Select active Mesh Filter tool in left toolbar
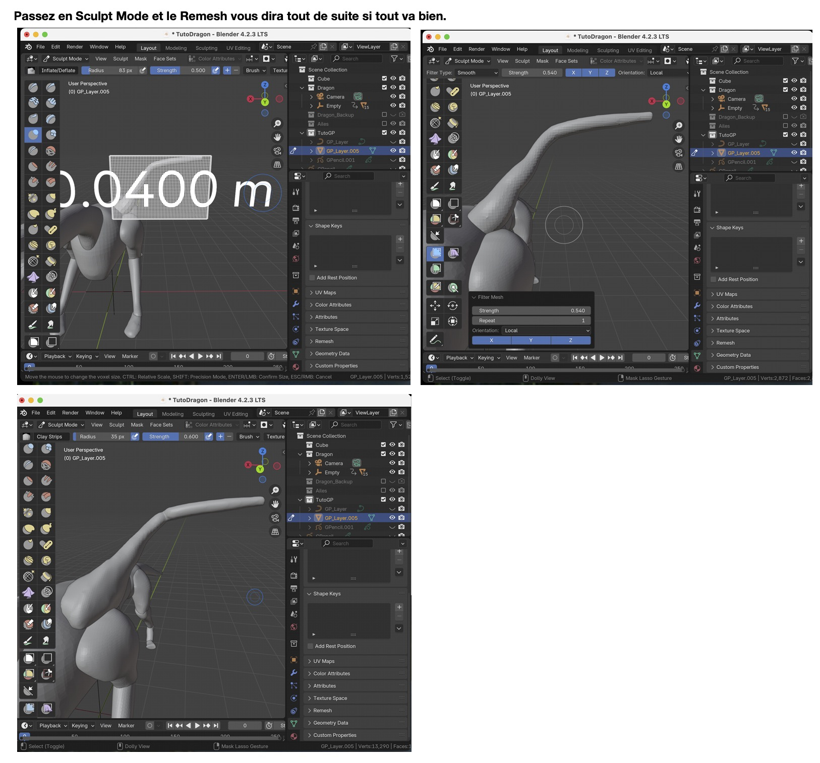Image resolution: width=820 pixels, height=763 pixels. pyautogui.click(x=436, y=253)
